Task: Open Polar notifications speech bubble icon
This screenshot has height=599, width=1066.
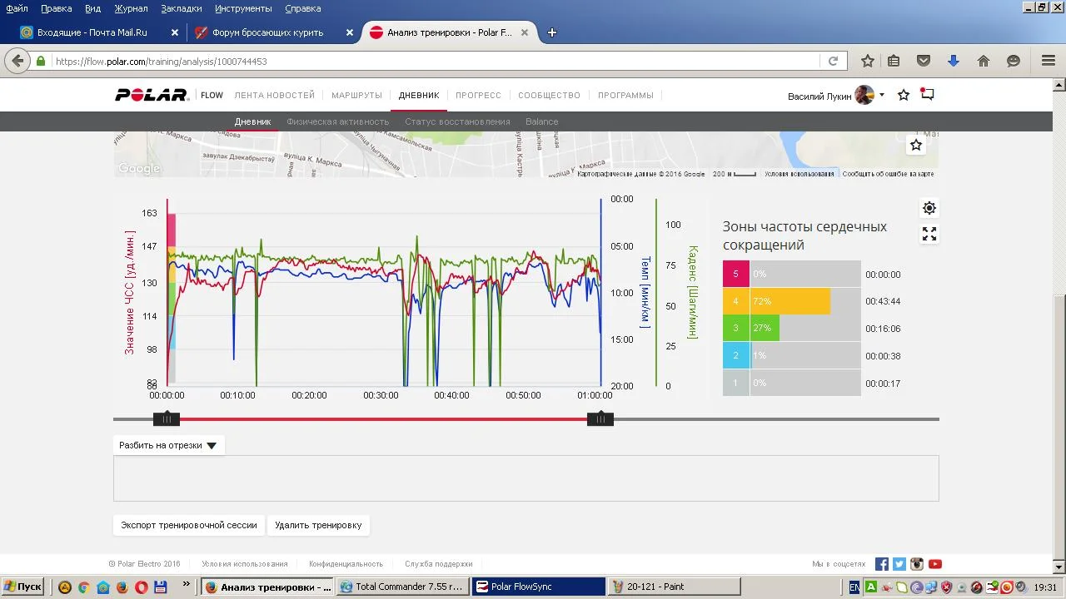Action: (x=927, y=95)
